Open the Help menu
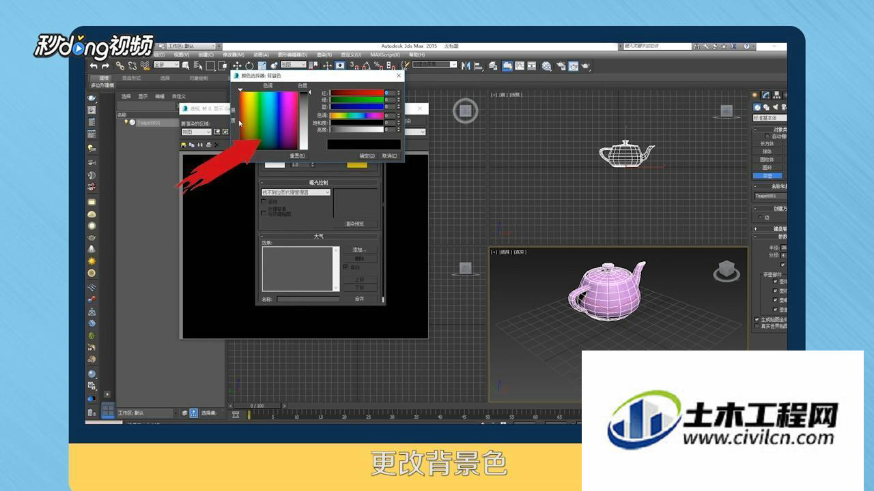 pyautogui.click(x=417, y=55)
